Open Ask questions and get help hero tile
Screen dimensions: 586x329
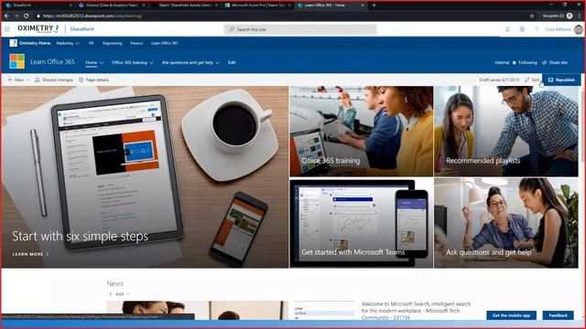pyautogui.click(x=506, y=223)
